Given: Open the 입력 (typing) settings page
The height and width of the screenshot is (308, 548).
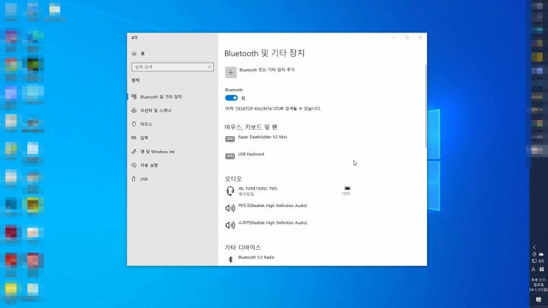Looking at the screenshot, I should 144,138.
